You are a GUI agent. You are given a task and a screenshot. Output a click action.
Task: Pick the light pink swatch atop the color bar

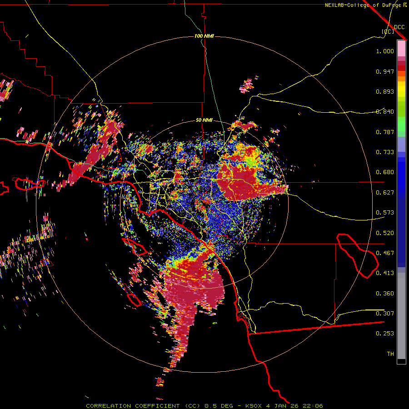pyautogui.click(x=401, y=48)
